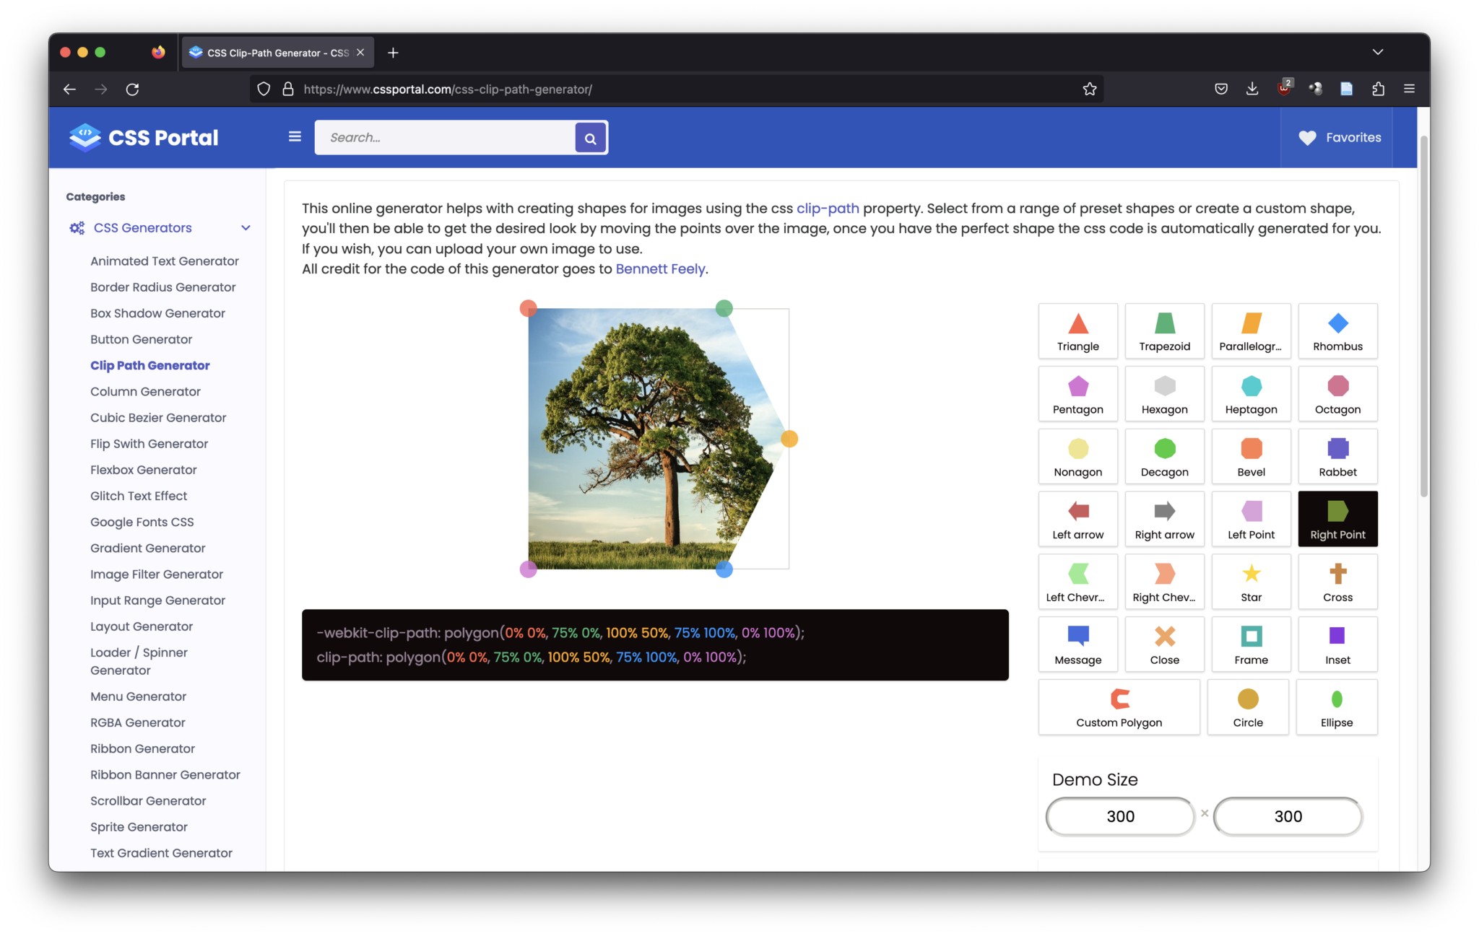The height and width of the screenshot is (936, 1479).
Task: Bookmark this page with the star
Action: 1089,89
